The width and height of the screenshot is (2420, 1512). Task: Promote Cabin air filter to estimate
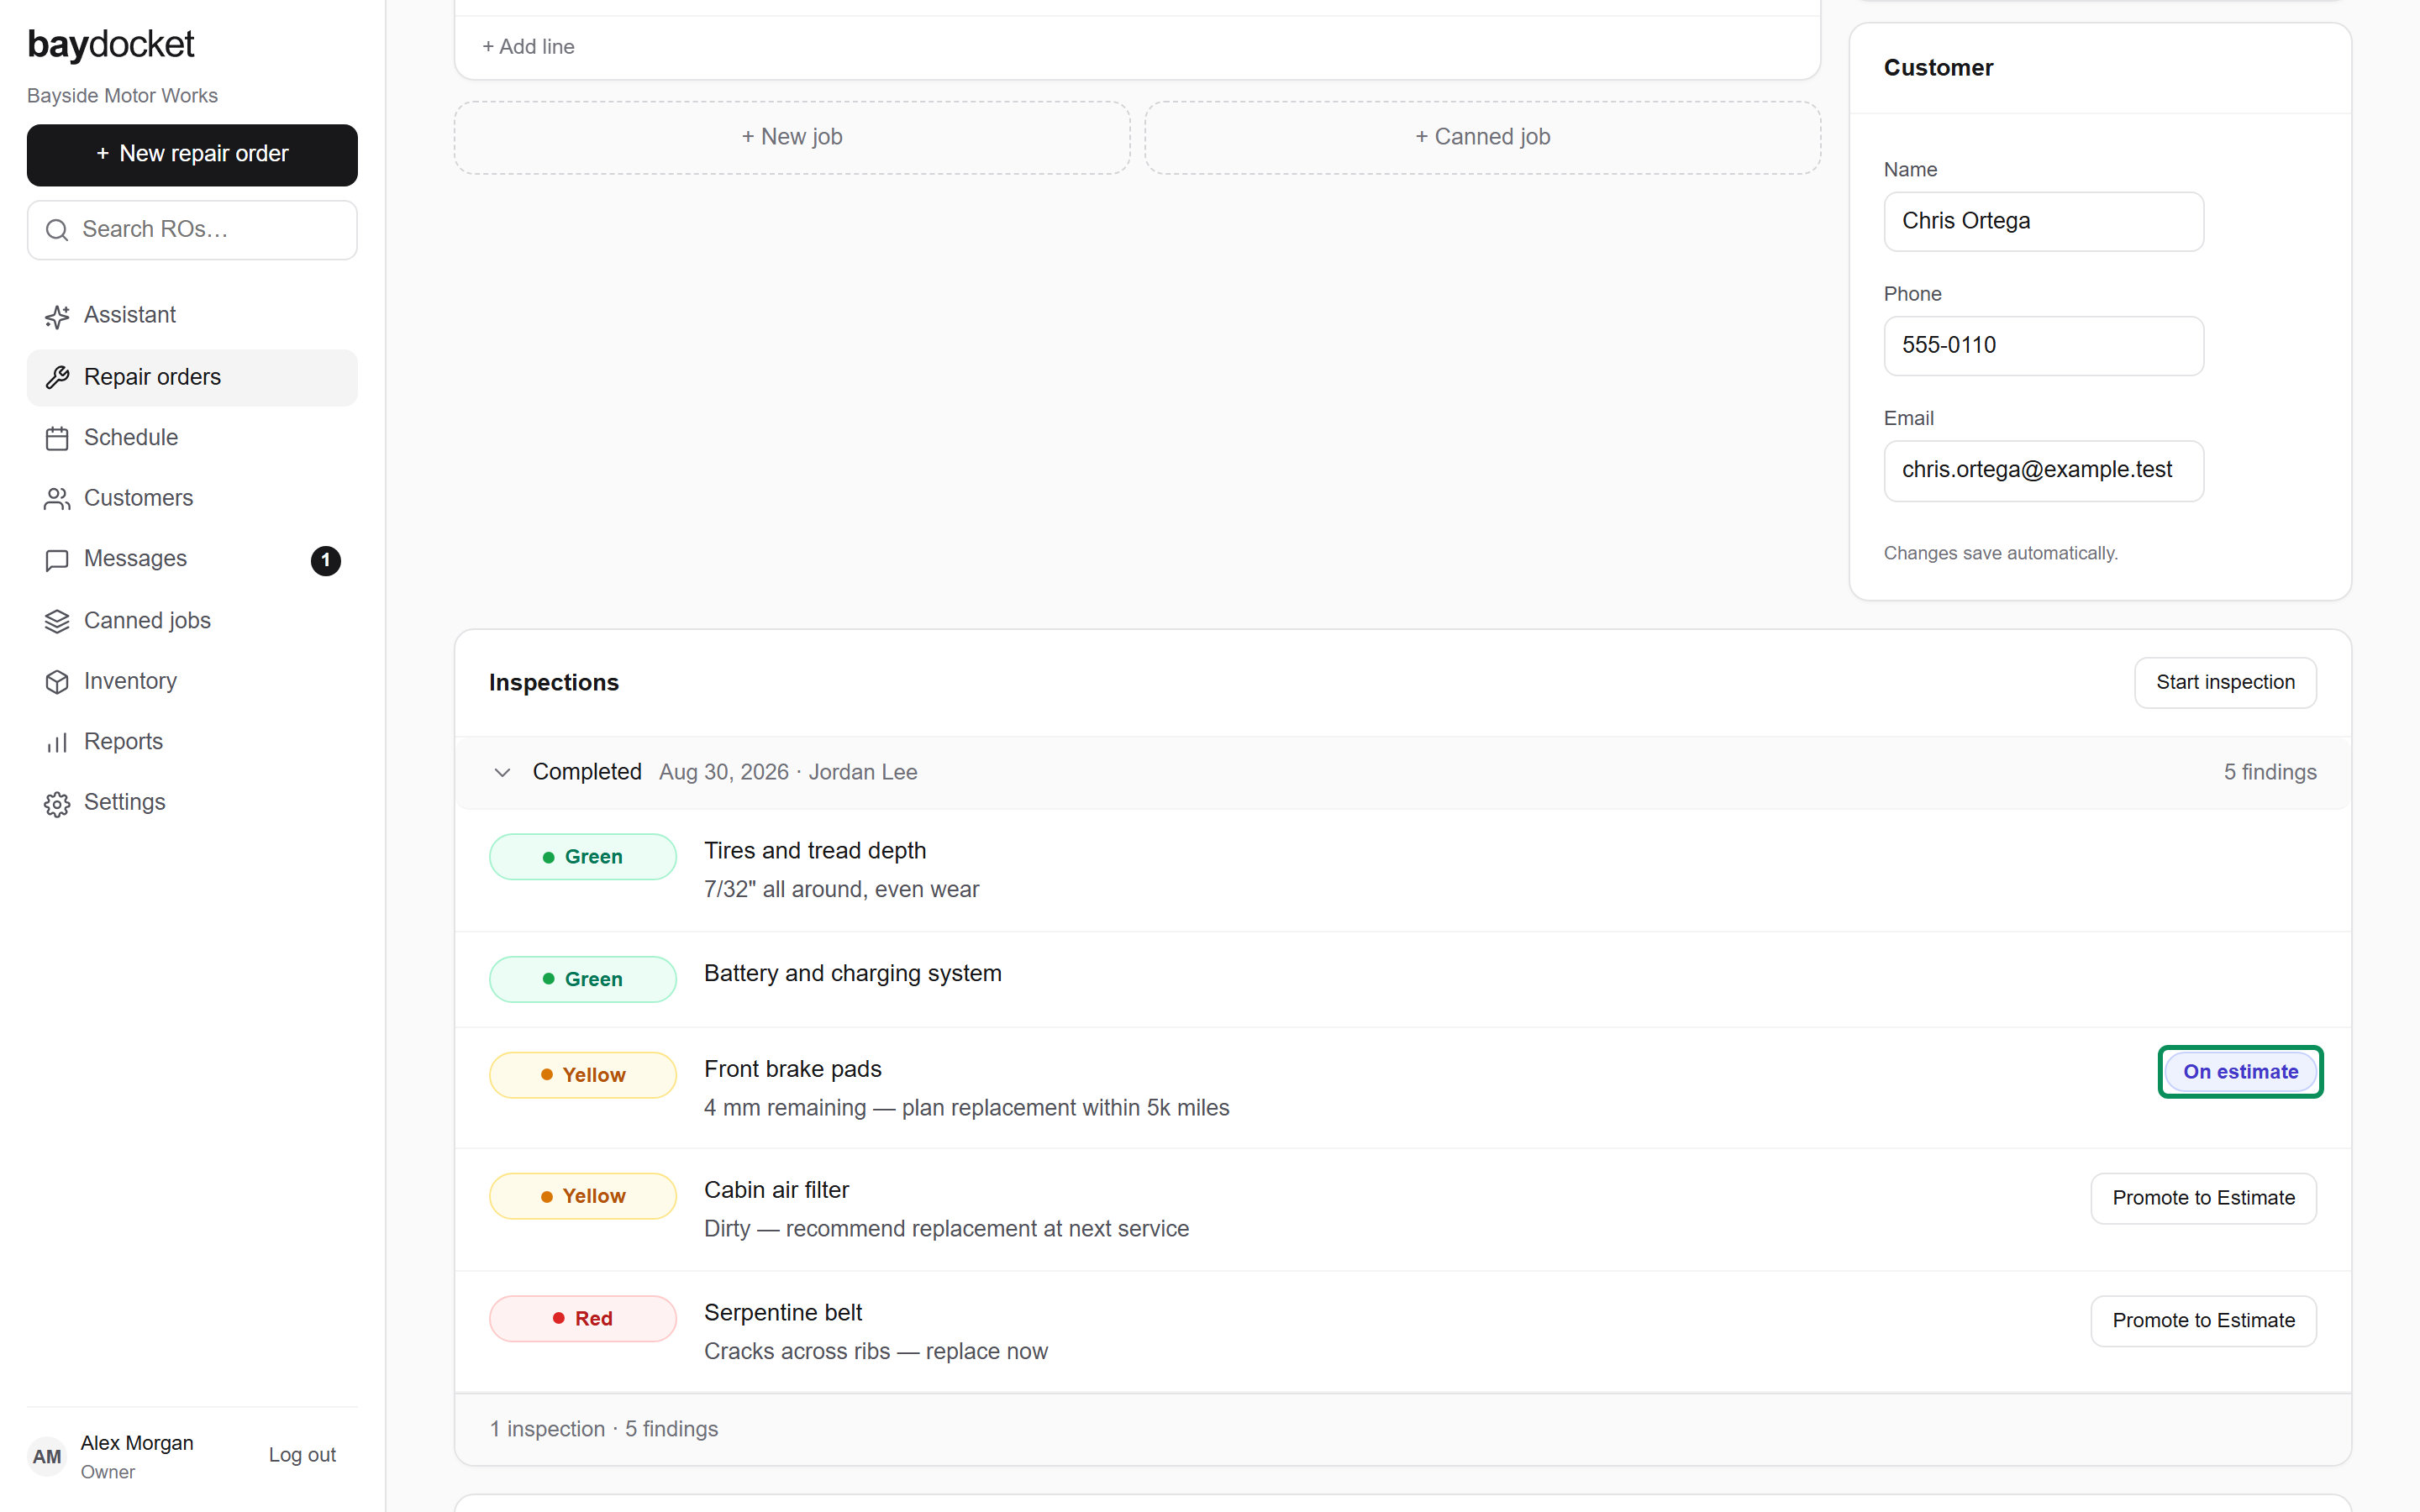click(x=2203, y=1198)
